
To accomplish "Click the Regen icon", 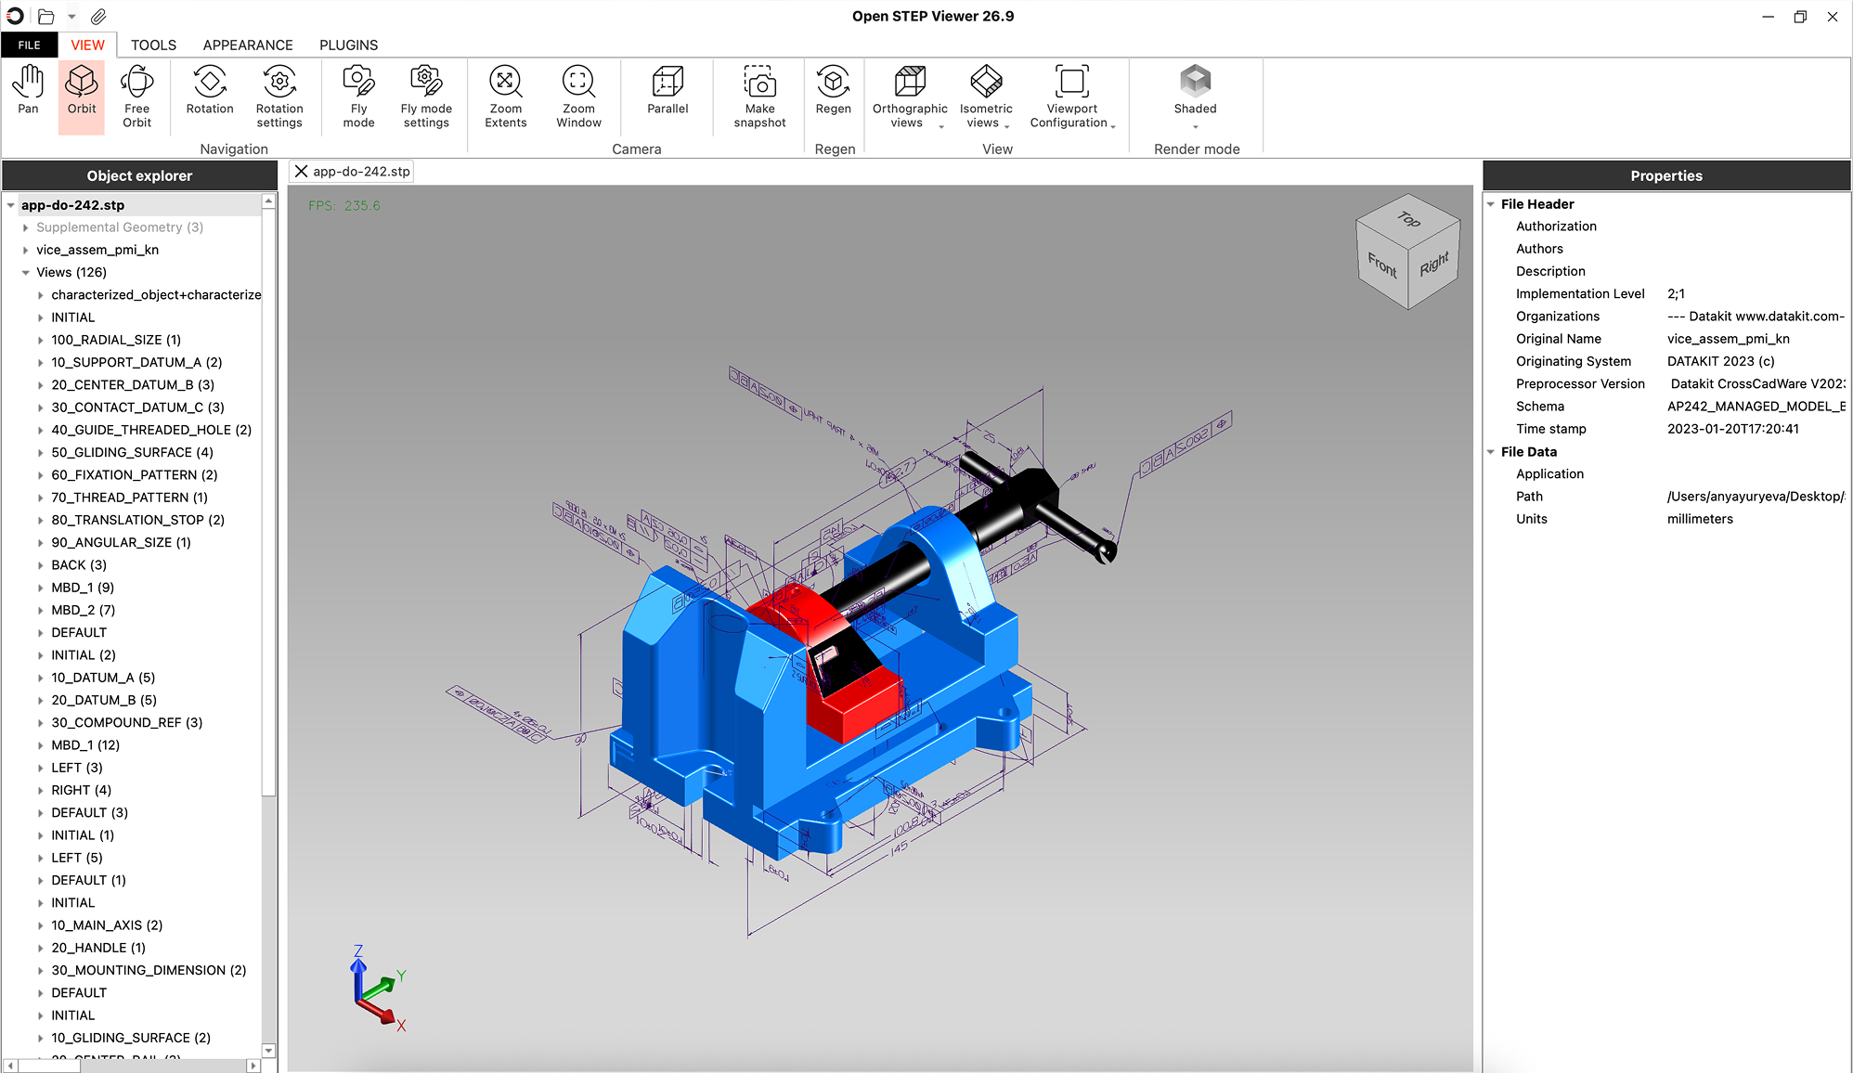I will click(x=833, y=82).
